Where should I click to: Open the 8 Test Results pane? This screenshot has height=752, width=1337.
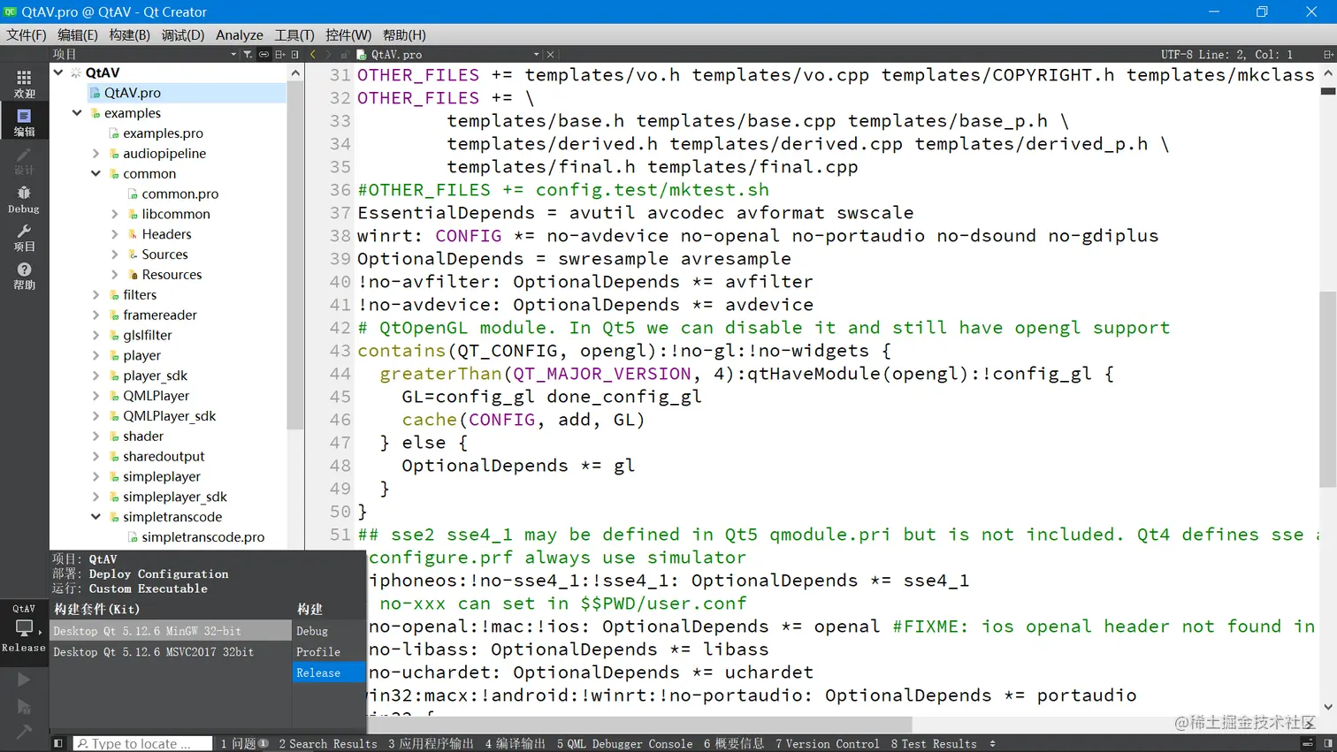click(934, 744)
